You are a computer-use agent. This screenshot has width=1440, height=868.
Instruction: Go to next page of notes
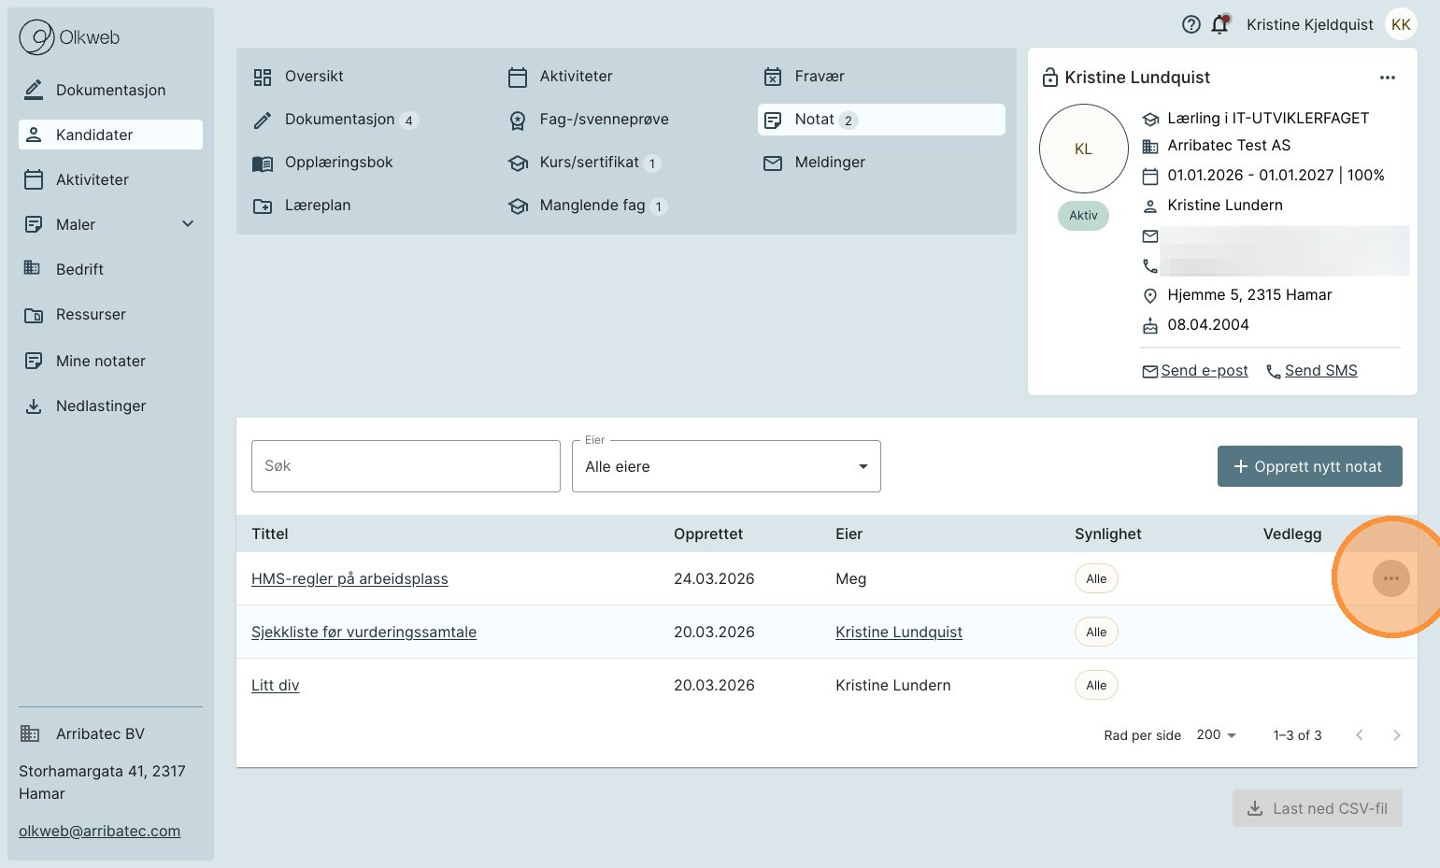[1396, 735]
